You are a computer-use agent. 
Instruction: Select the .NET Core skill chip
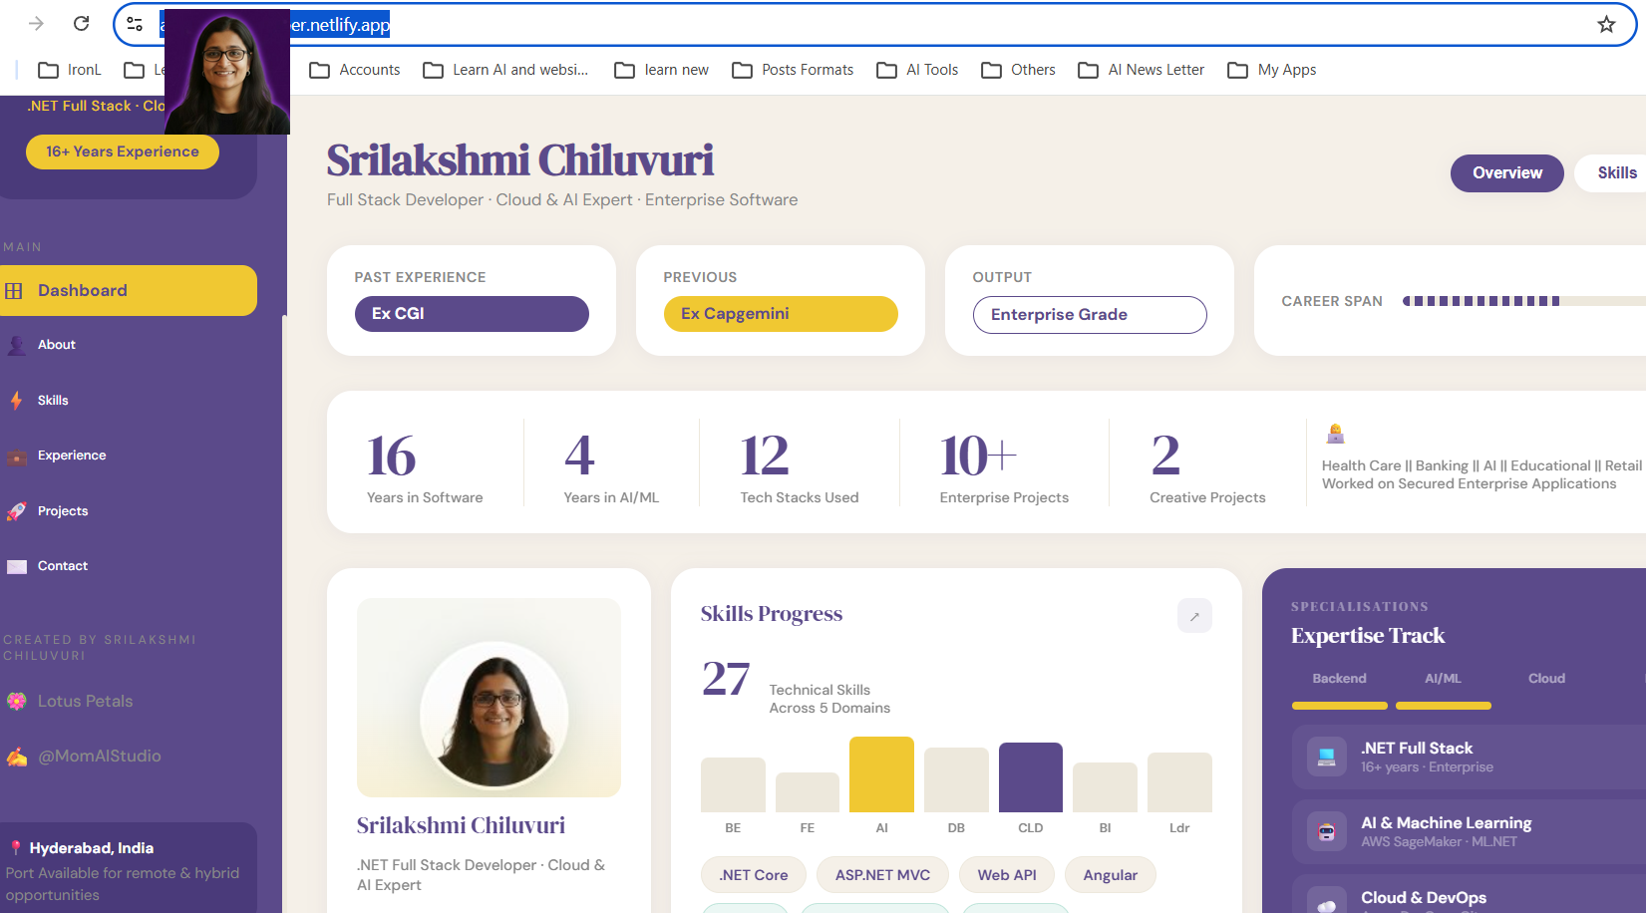point(754,875)
